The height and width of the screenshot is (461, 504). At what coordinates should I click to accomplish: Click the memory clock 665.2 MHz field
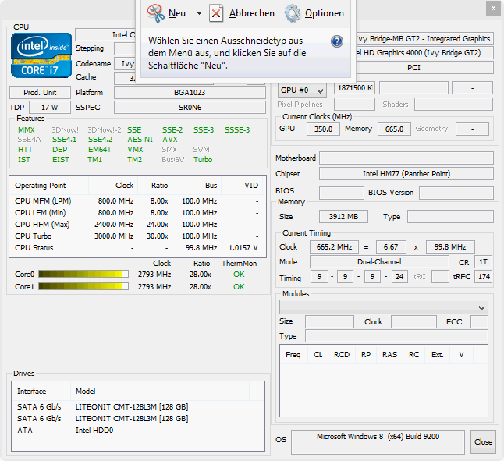click(x=334, y=247)
